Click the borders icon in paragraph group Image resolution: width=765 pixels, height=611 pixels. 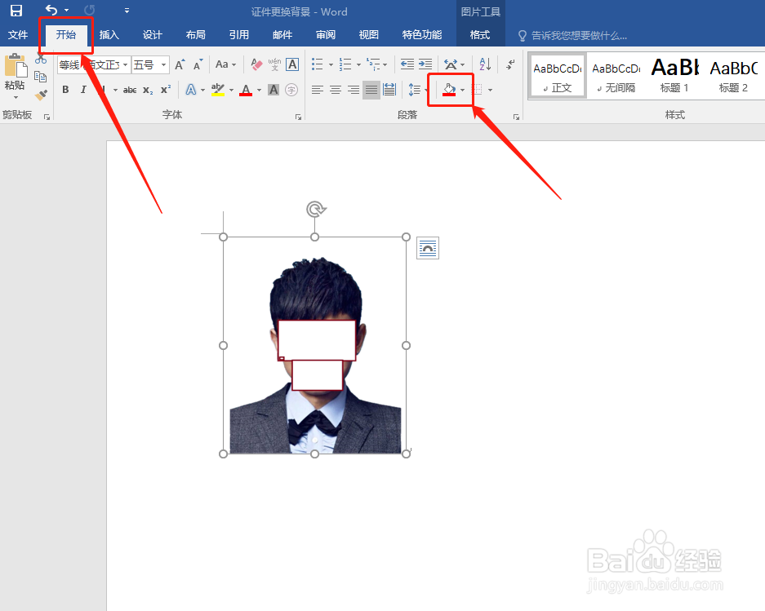coord(477,90)
